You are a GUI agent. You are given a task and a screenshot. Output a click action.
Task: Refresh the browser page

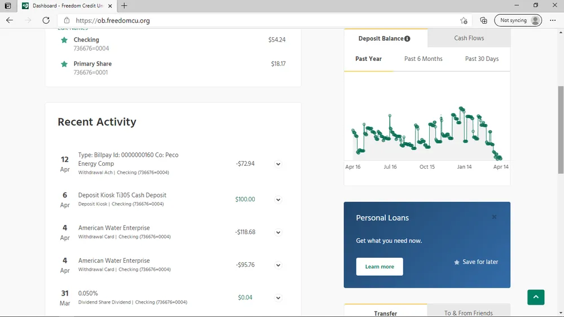tap(46, 20)
